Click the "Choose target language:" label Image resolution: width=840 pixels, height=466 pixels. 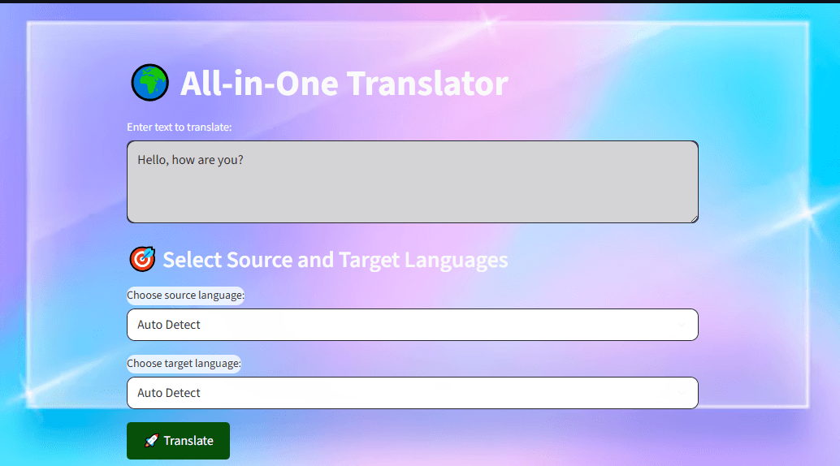click(x=184, y=364)
